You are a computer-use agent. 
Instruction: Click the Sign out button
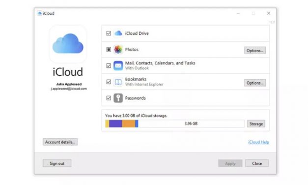(57, 163)
